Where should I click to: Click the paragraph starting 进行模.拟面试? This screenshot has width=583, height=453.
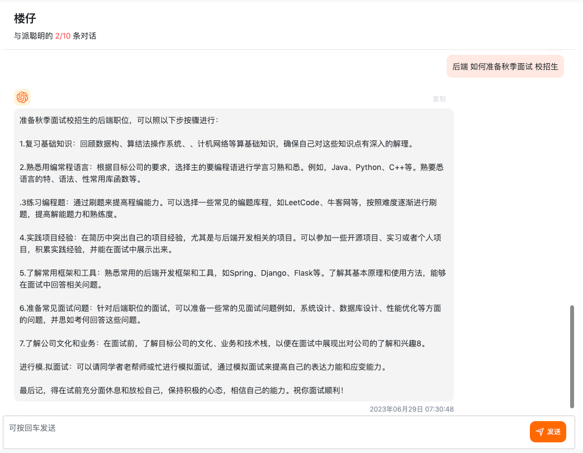pos(205,367)
